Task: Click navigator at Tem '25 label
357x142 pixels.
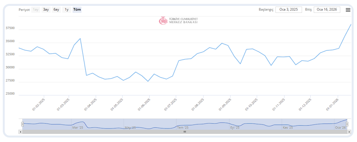Action: 183,128
